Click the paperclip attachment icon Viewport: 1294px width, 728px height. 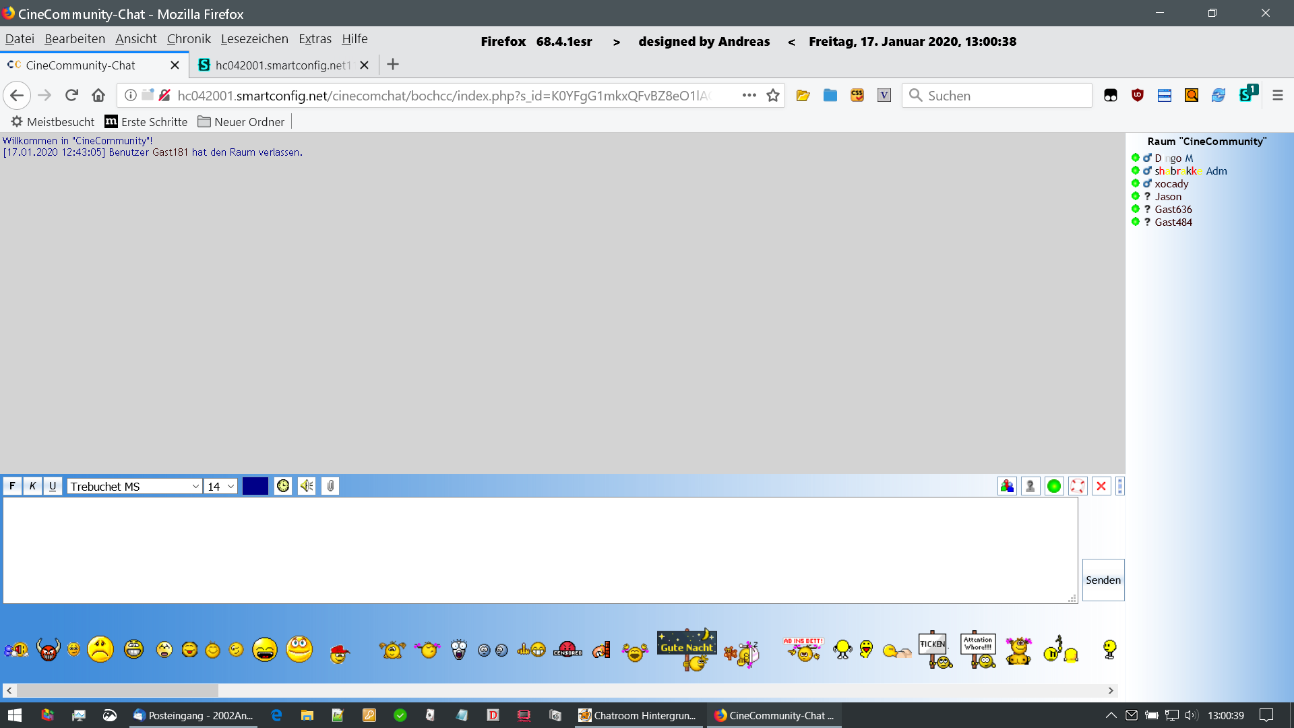(x=330, y=486)
